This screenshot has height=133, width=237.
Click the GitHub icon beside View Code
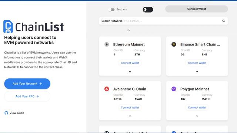click(6, 113)
